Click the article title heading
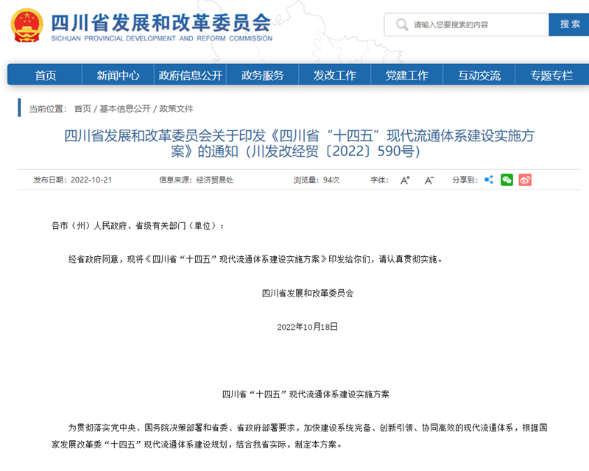Screen dimensions: 589x471 point(299,144)
